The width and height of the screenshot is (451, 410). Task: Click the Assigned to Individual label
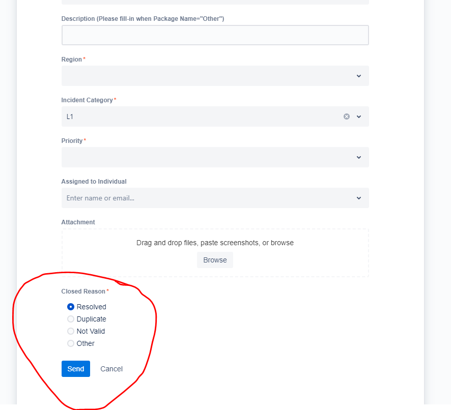94,182
